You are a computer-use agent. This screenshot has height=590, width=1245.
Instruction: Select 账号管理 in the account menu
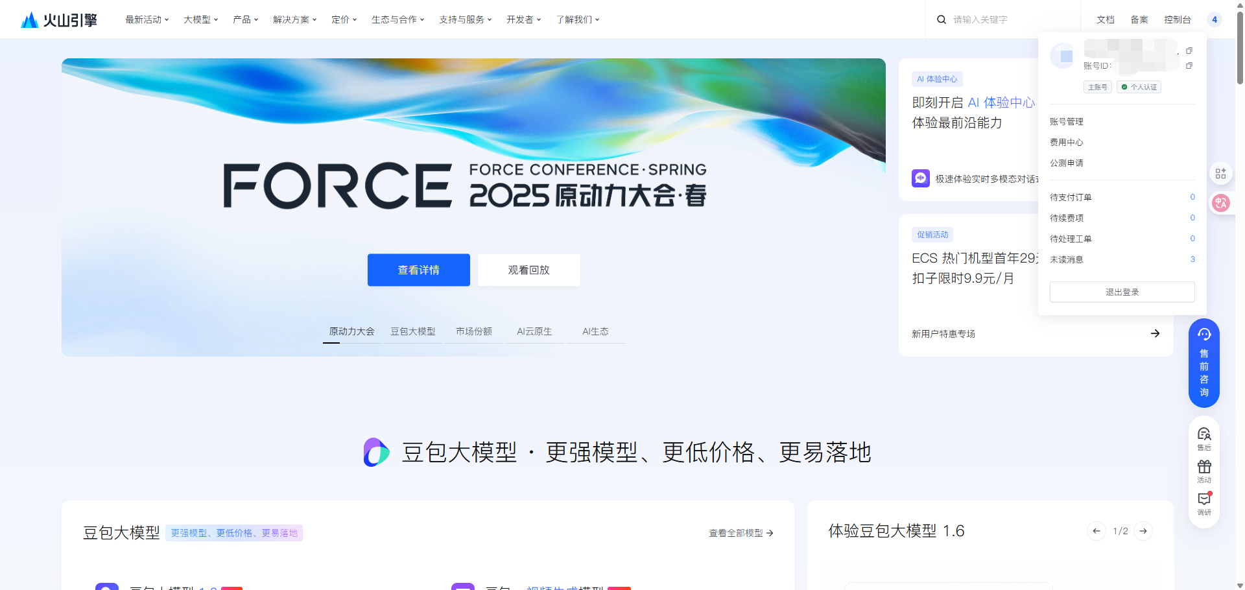click(1067, 121)
